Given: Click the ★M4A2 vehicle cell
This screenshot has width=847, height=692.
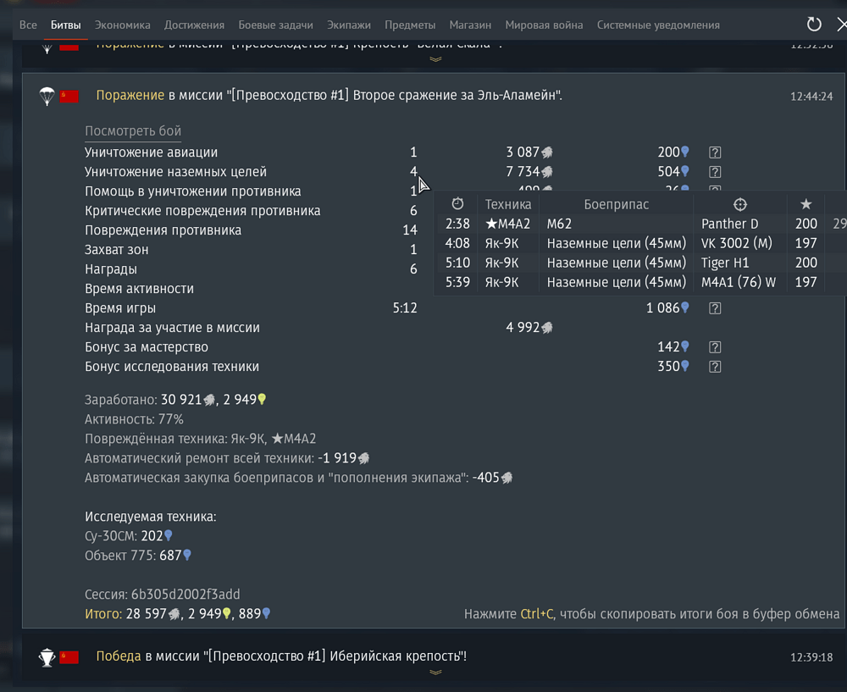Looking at the screenshot, I should click(x=507, y=224).
